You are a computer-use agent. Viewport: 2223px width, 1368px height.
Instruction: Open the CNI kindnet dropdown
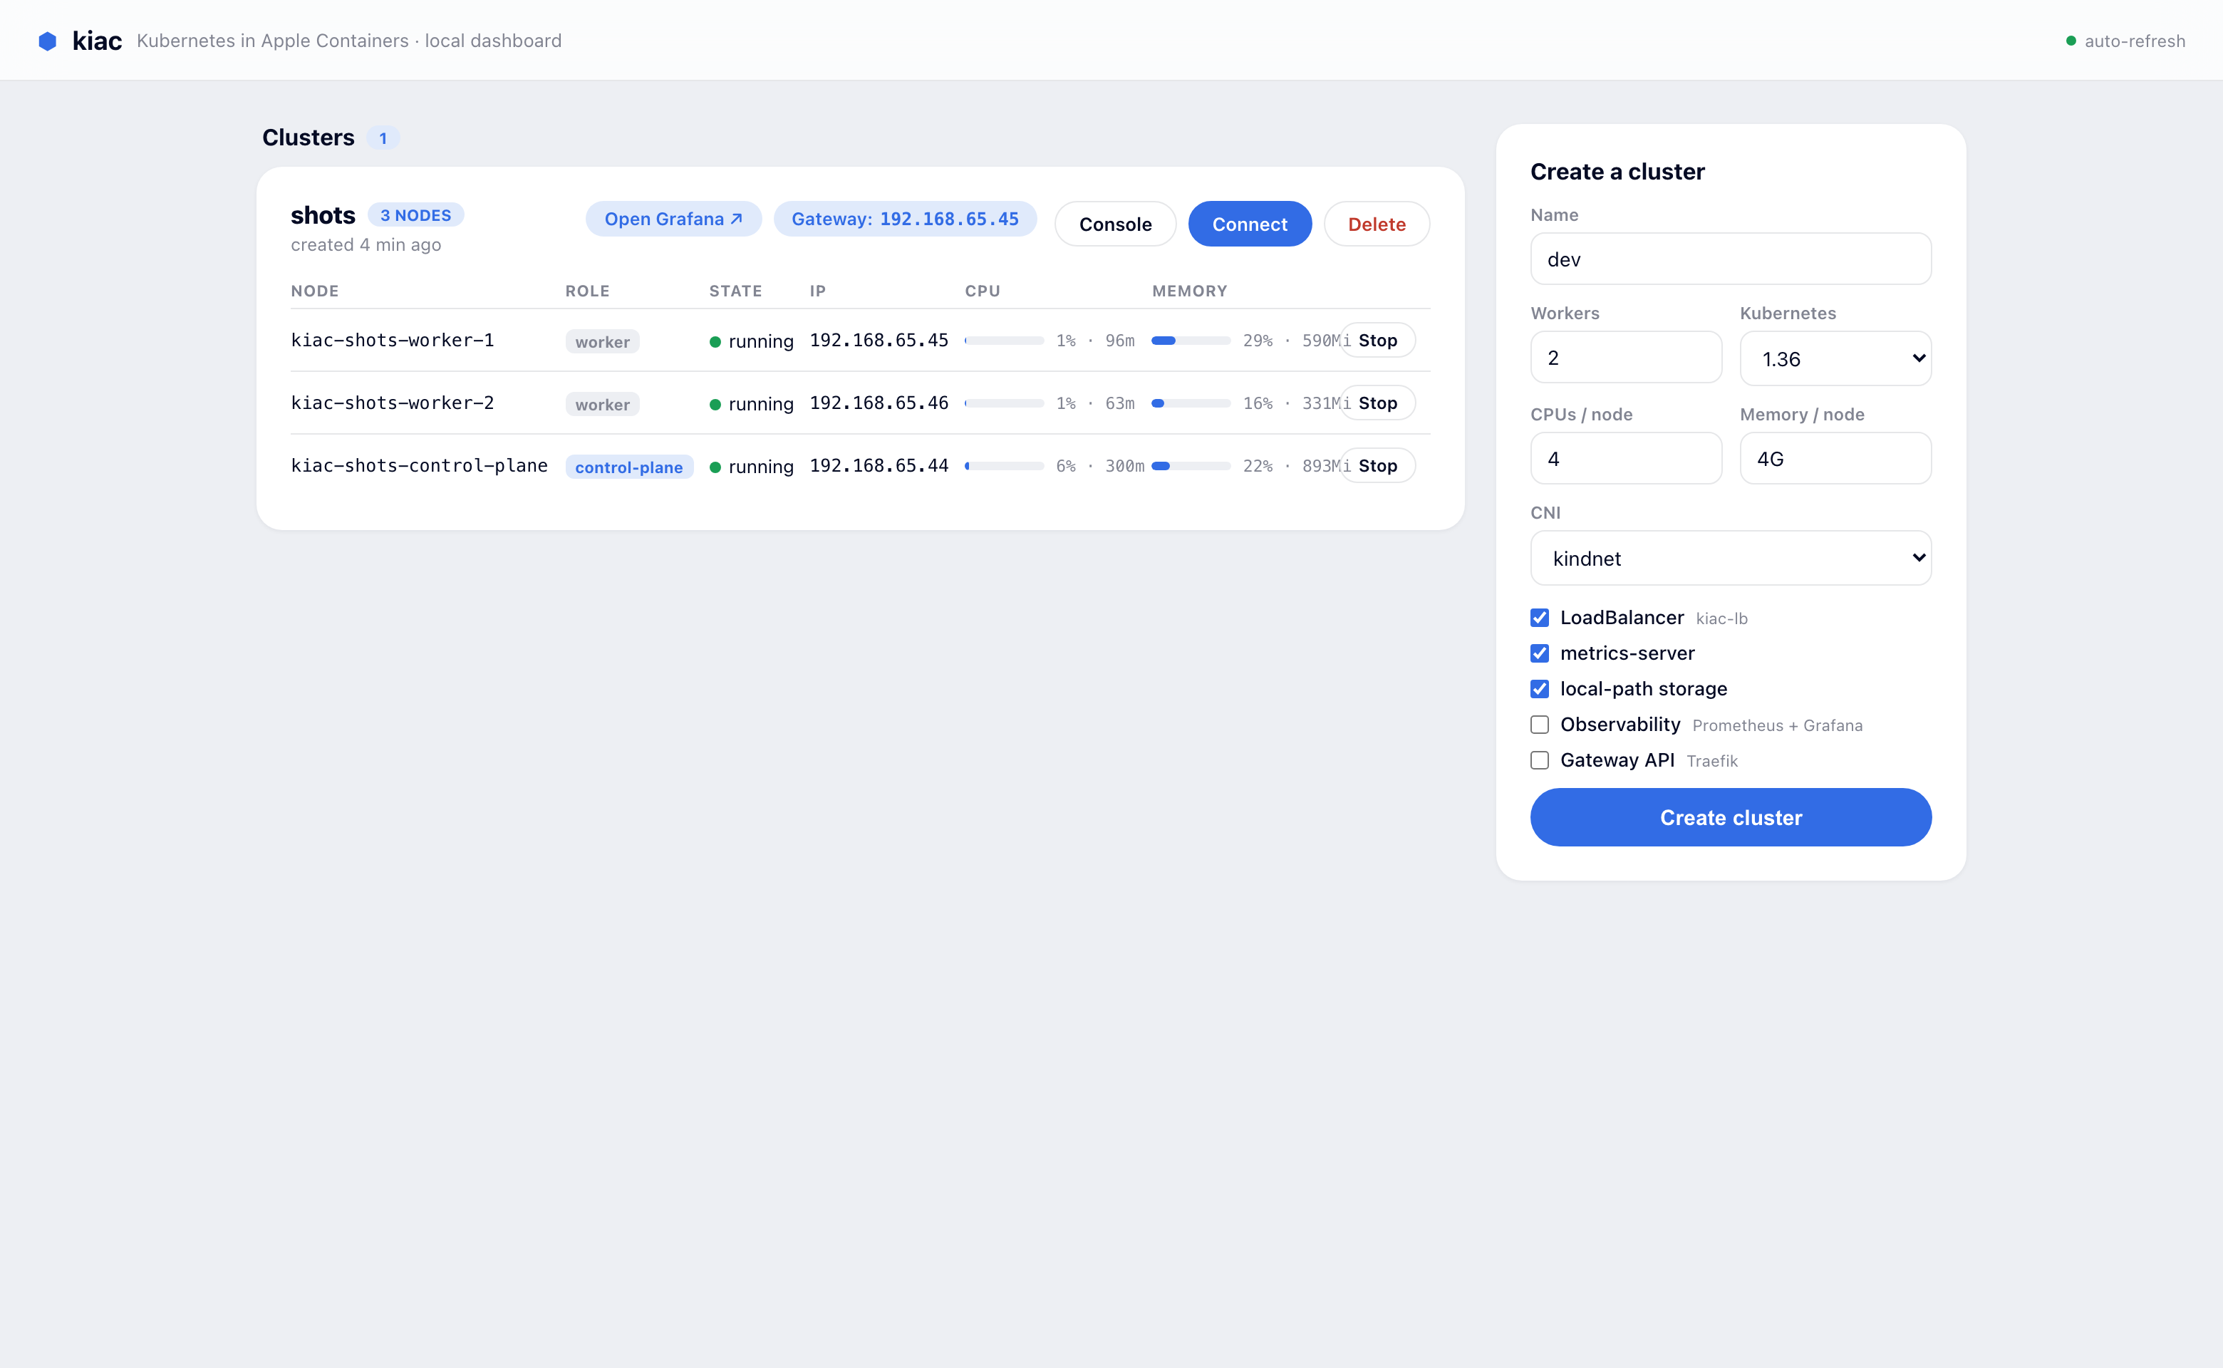tap(1730, 557)
